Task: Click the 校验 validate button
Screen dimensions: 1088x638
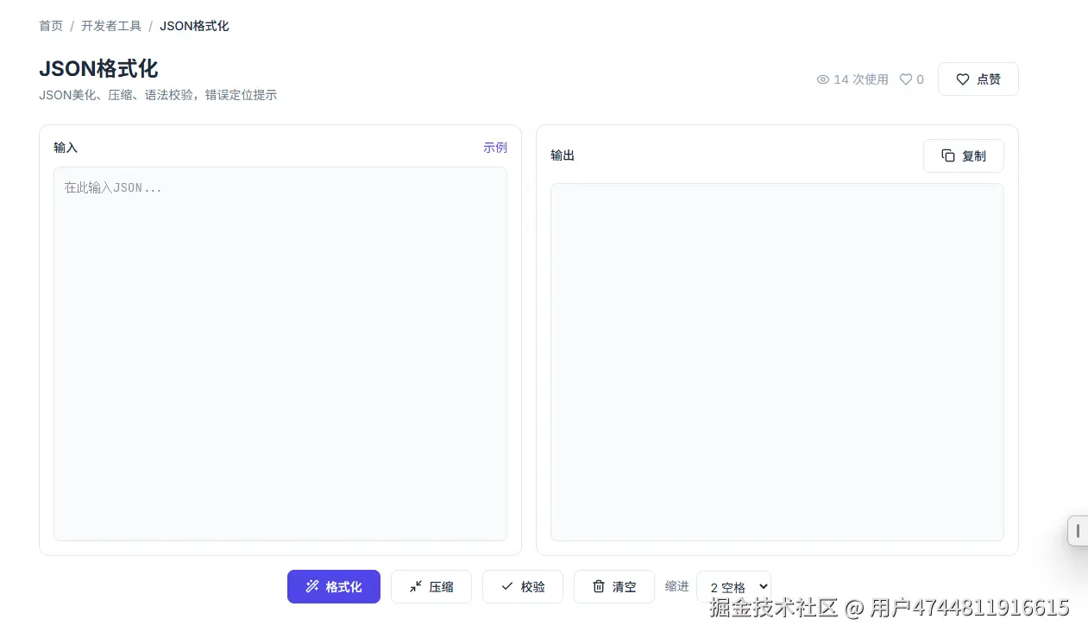Action: click(523, 586)
